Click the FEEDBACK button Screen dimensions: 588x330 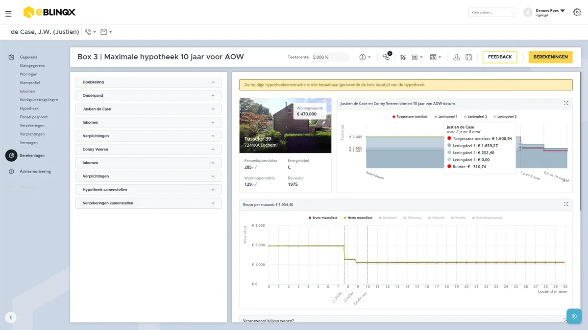click(500, 57)
